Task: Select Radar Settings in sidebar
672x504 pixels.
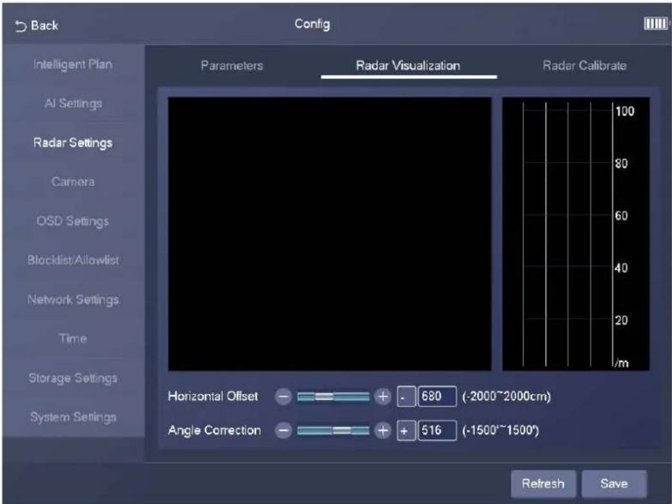Action: click(73, 143)
